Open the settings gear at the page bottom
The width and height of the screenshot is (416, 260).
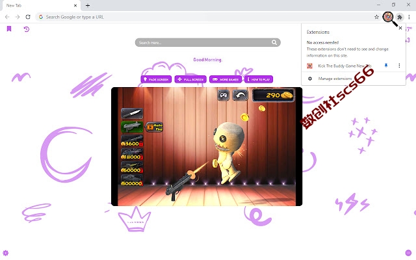pos(6,253)
